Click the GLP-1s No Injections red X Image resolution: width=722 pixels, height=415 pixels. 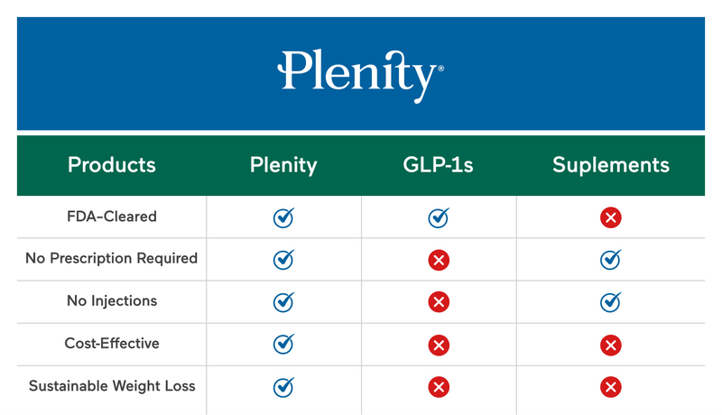pyautogui.click(x=439, y=302)
